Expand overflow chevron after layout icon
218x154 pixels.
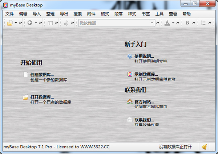coord(56,22)
